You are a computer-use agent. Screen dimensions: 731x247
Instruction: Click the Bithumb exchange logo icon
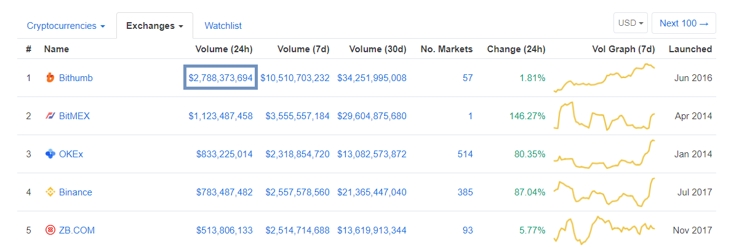tap(50, 78)
